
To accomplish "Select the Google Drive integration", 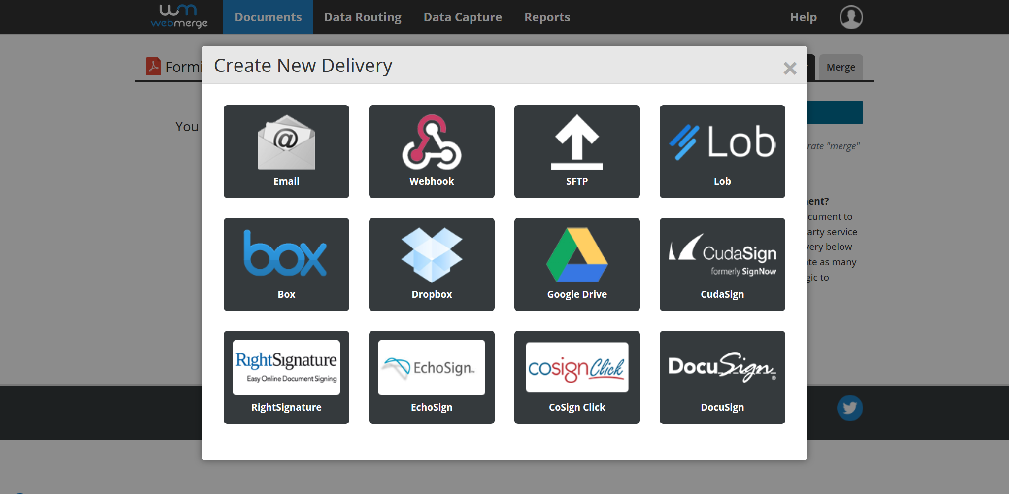I will coord(577,264).
